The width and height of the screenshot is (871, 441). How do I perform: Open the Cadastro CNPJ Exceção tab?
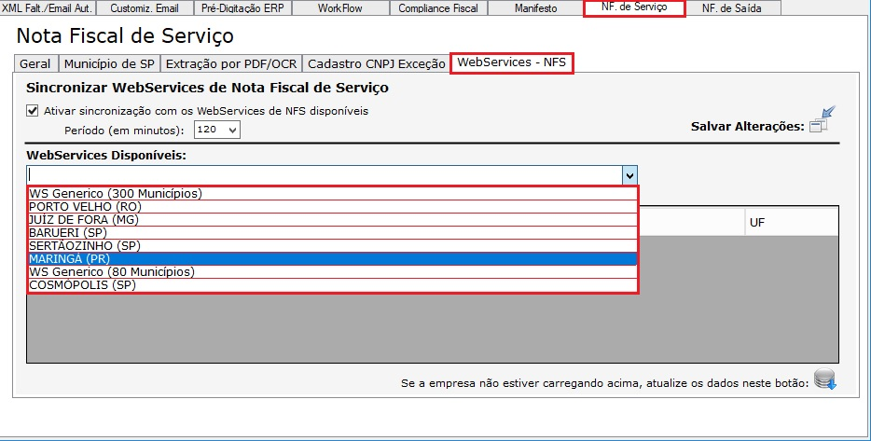[376, 64]
